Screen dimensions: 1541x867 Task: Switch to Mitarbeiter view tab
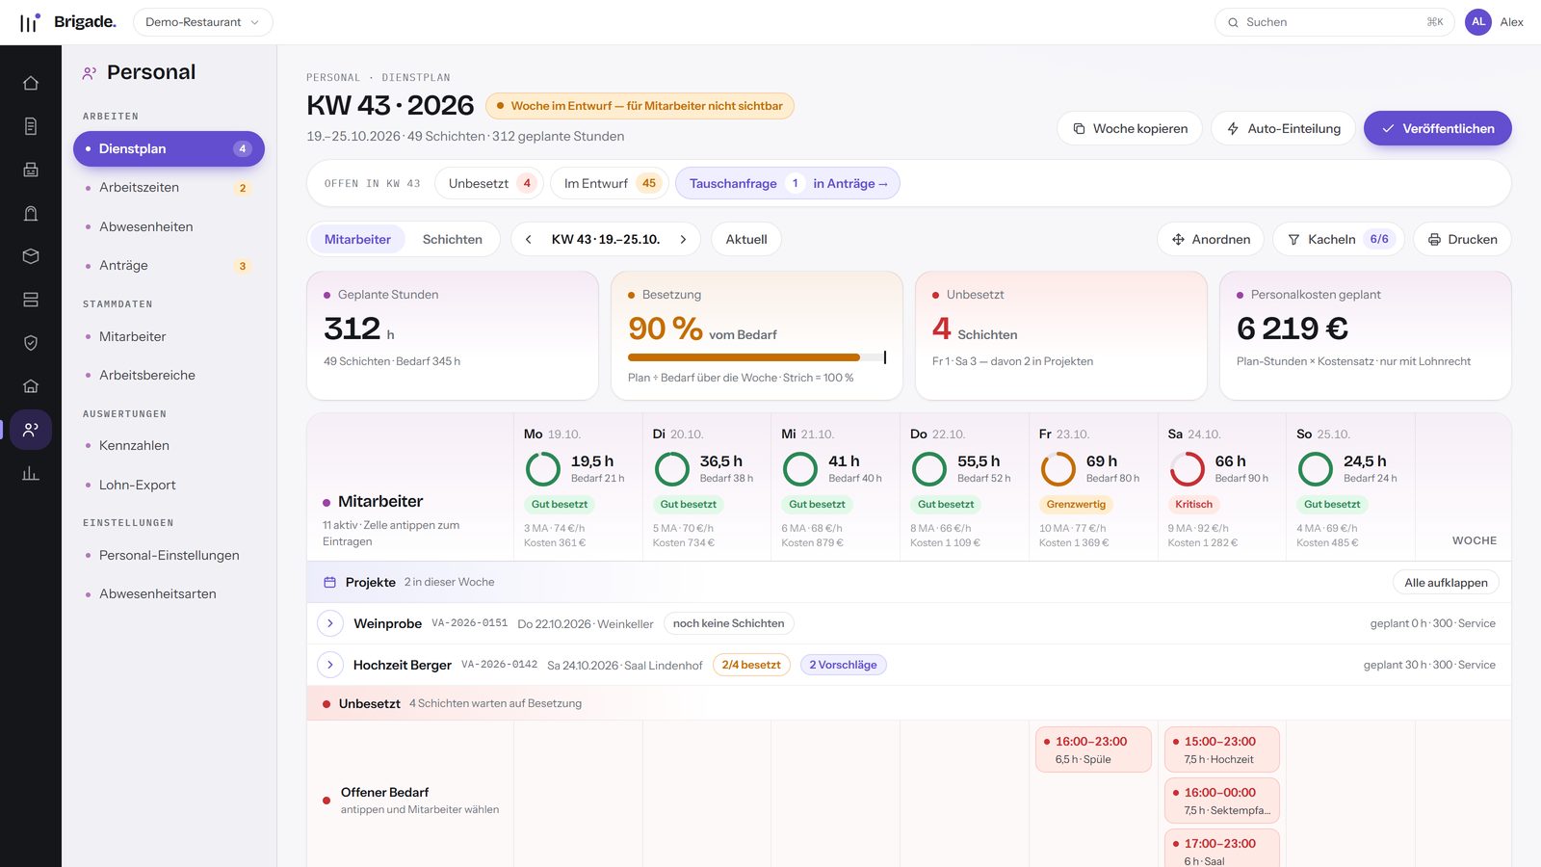357,239
